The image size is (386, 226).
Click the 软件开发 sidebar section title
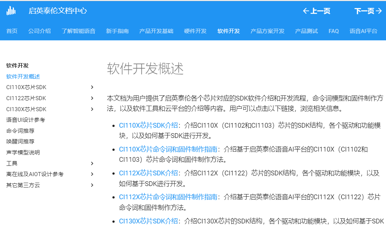pos(18,66)
